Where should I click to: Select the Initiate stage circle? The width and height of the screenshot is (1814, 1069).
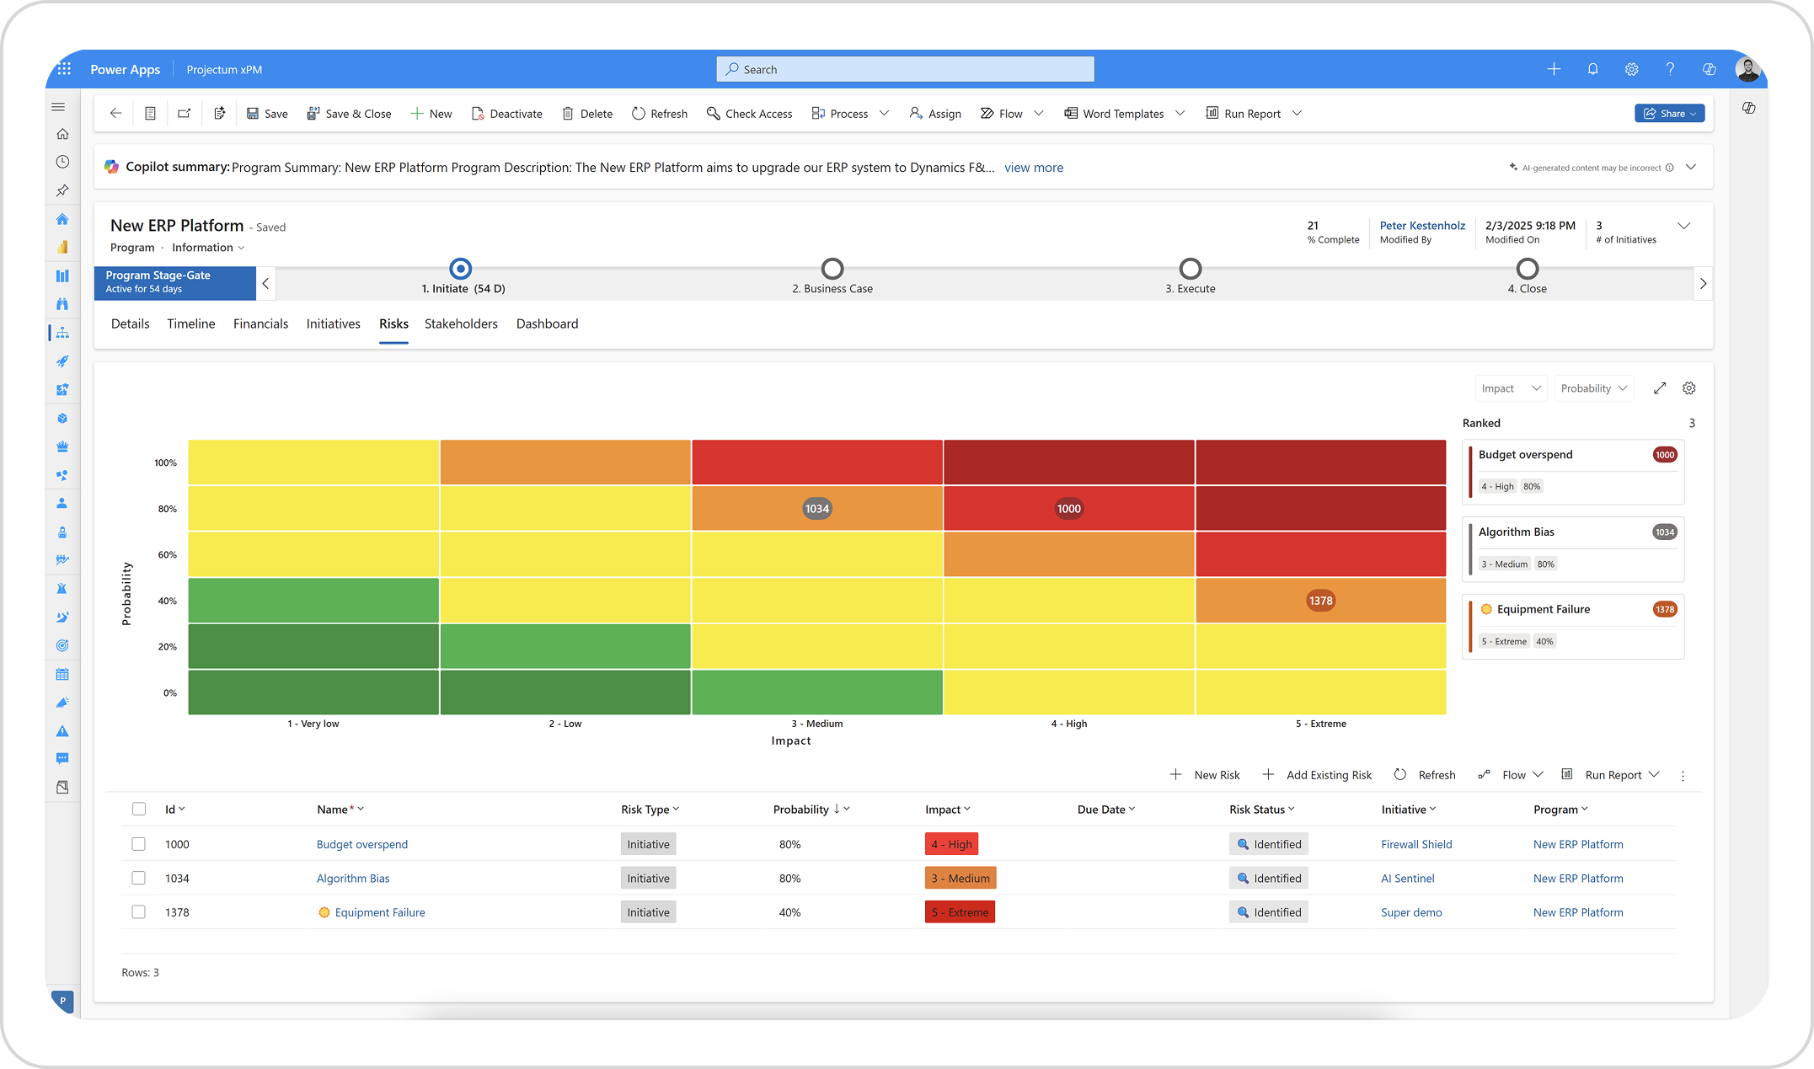(460, 269)
